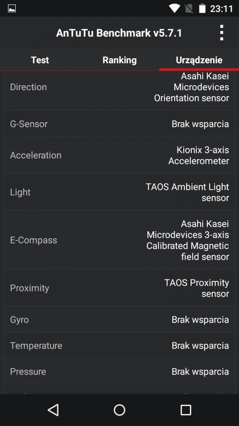The image size is (239, 426).
Task: Open the E-Compass row details
Action: pos(120,240)
